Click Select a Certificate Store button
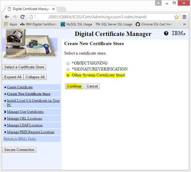This screenshot has height=172, width=191. pos(24,67)
